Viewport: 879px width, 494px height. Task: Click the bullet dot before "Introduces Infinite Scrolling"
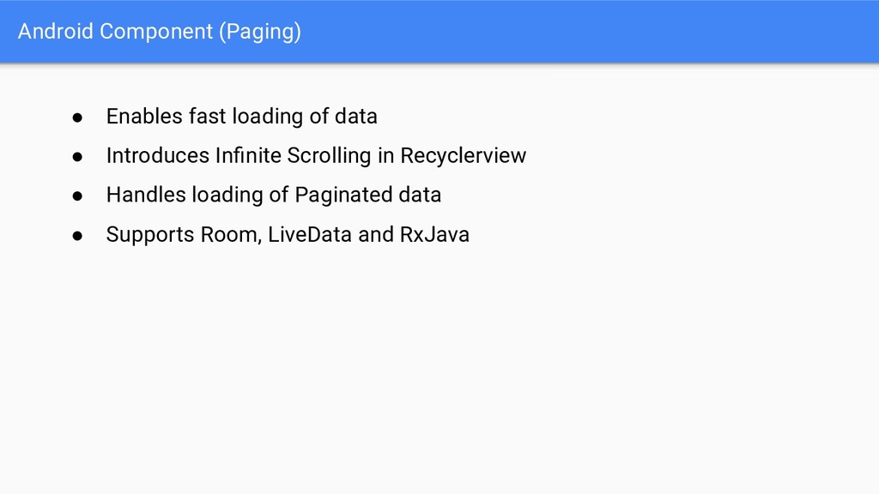click(x=76, y=156)
